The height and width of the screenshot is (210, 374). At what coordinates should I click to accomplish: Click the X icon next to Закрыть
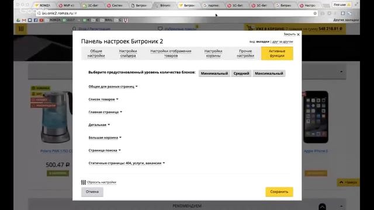tap(298, 34)
